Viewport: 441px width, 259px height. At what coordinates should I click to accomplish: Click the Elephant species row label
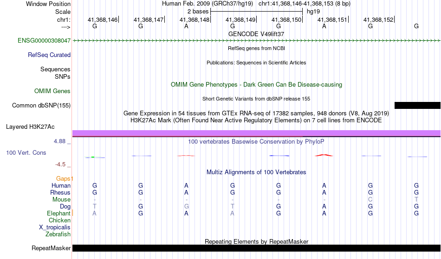58,213
